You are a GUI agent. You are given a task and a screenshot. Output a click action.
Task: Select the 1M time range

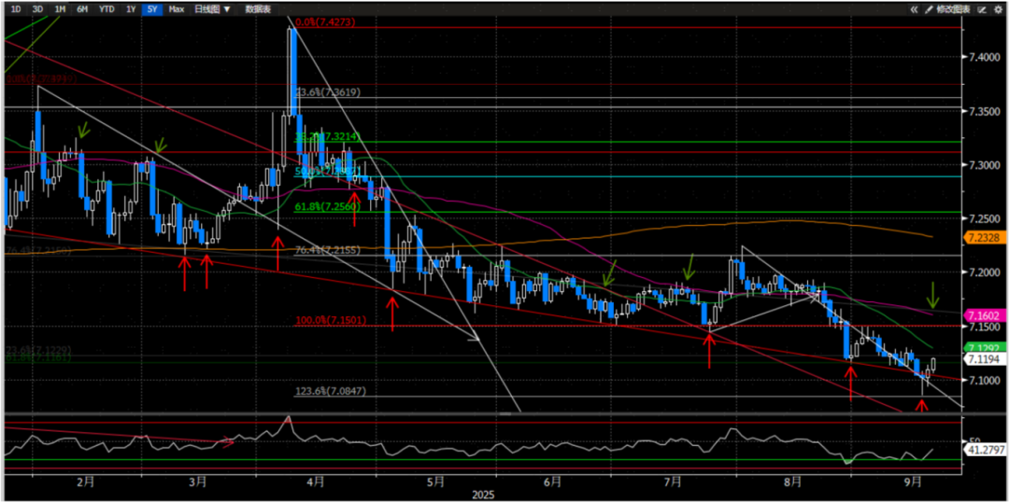point(60,9)
